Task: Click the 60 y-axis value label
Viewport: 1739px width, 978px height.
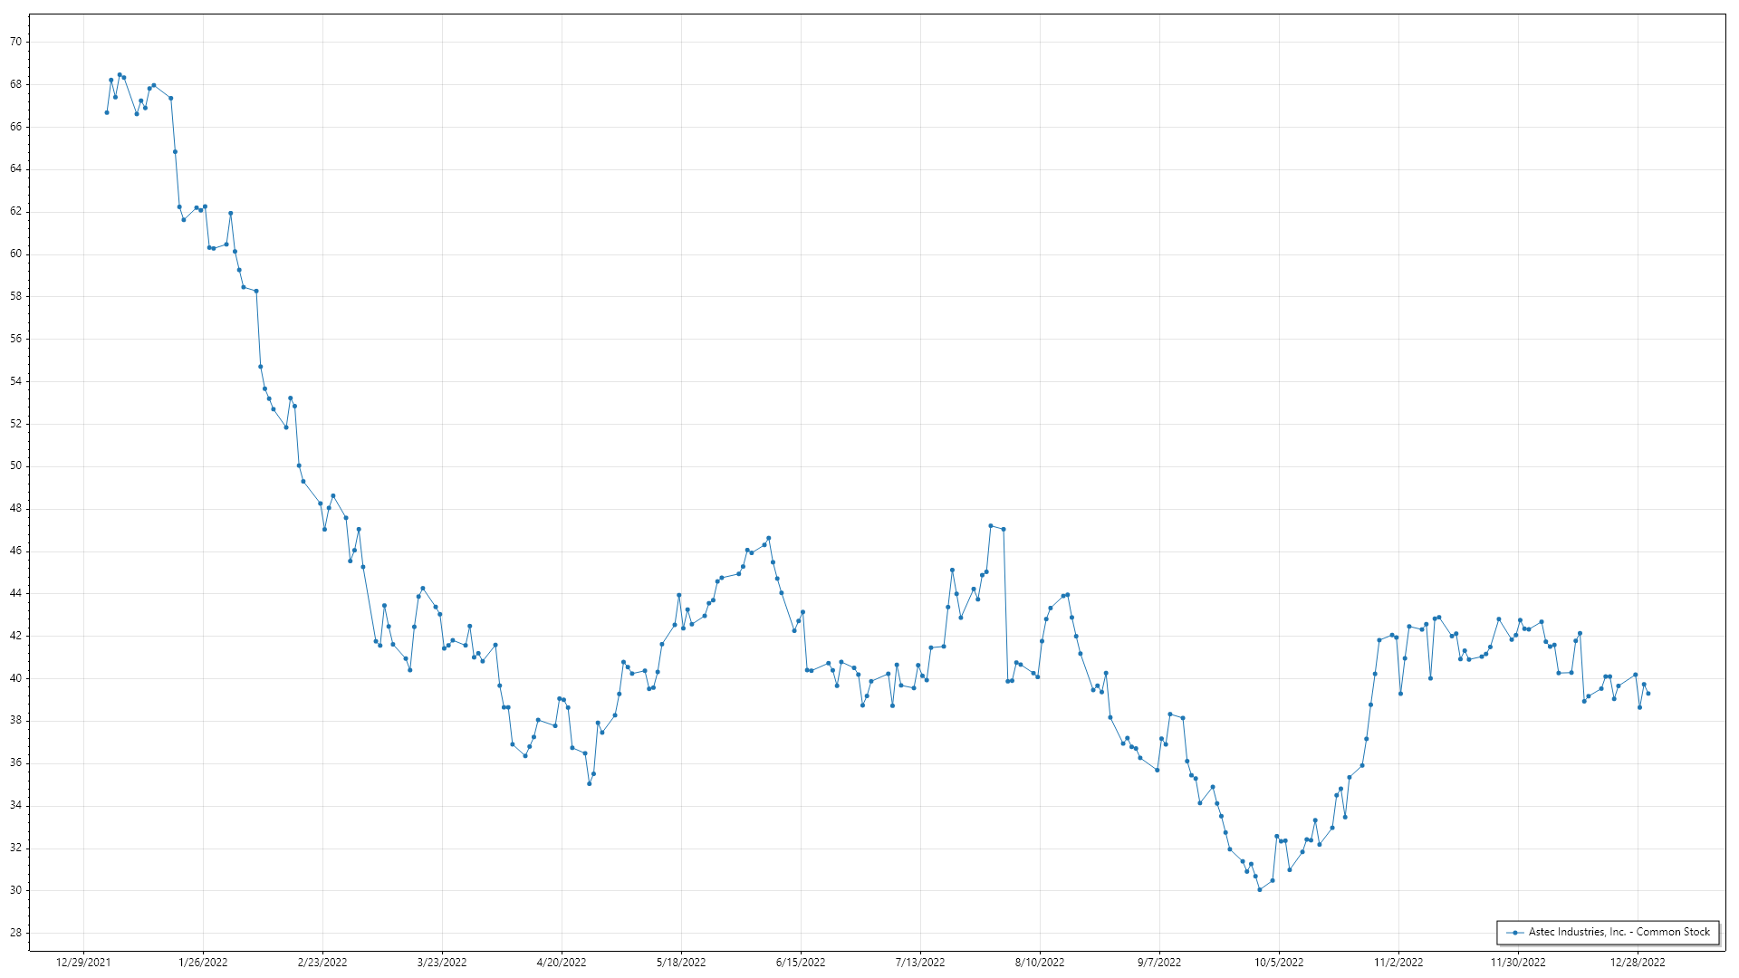Action: [x=15, y=254]
